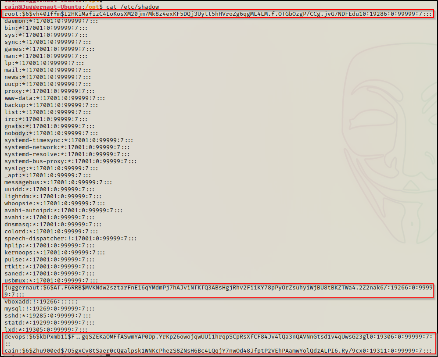Select the messagebus account line
This screenshot has width=438, height=357.
coord(58,182)
